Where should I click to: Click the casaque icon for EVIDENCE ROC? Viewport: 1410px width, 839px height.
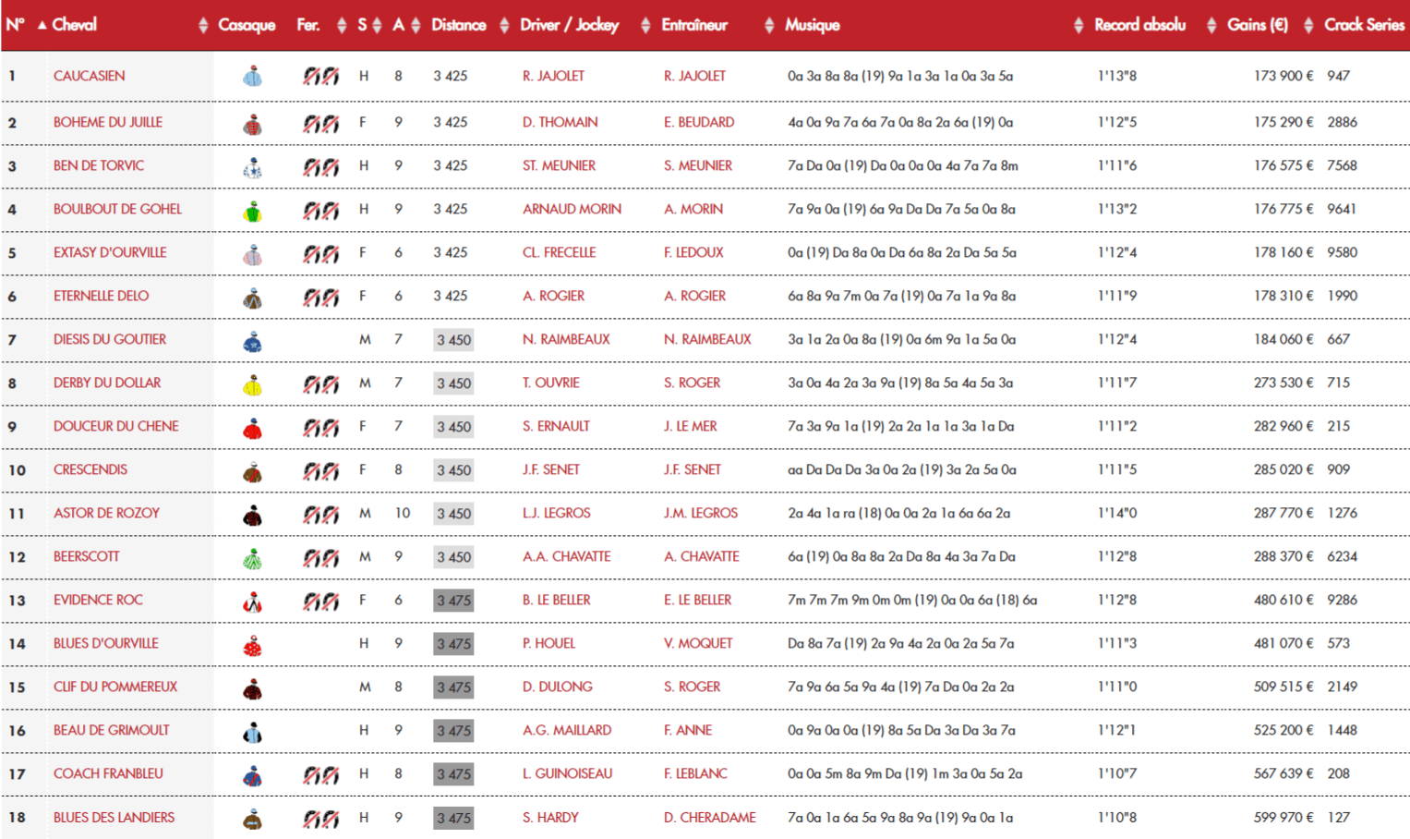pos(252,601)
